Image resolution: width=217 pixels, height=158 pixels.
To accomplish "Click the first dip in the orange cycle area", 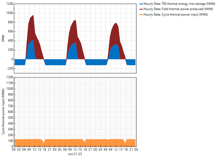I will click(x=43, y=141).
